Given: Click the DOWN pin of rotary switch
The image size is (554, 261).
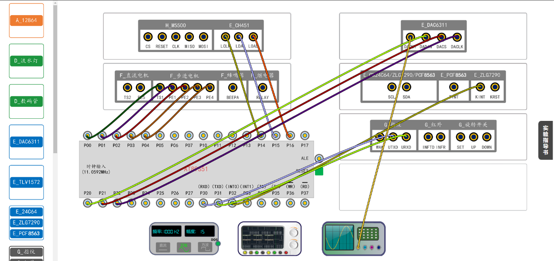Looking at the screenshot, I should (487, 137).
